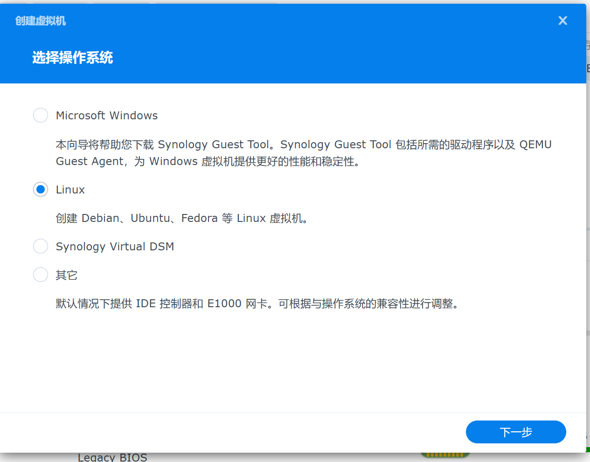
Task: Click the Debian、Ubuntu、Fedora description text
Action: [x=182, y=218]
